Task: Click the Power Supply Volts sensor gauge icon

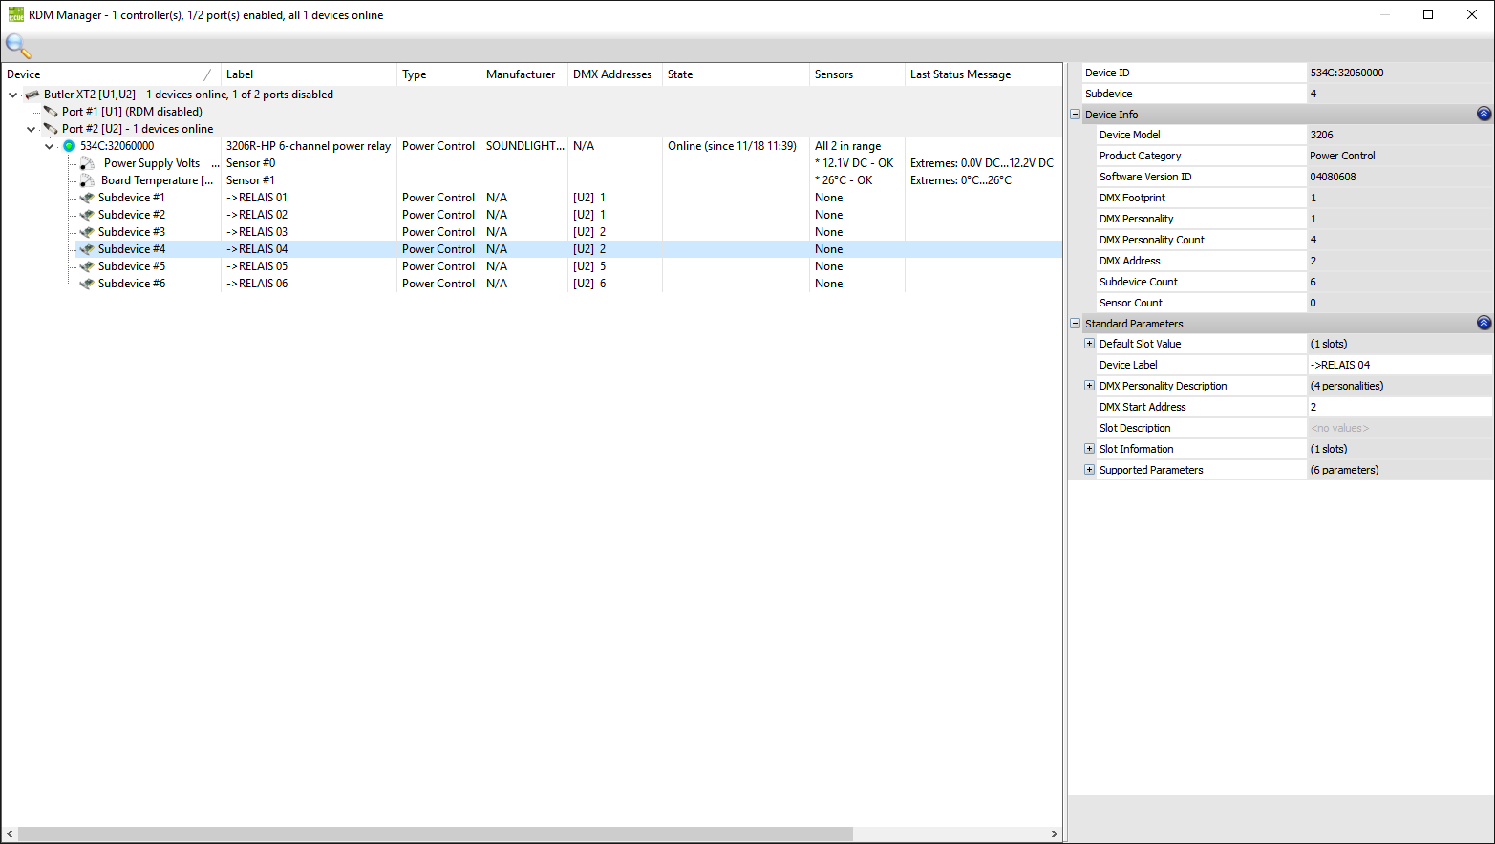Action: coord(87,163)
